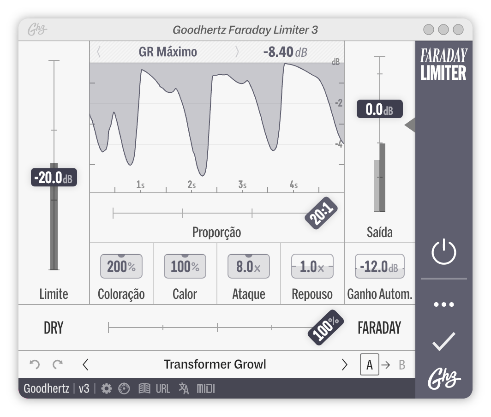Toggle the plugin power button
Image resolution: width=491 pixels, height=417 pixels.
(x=443, y=253)
